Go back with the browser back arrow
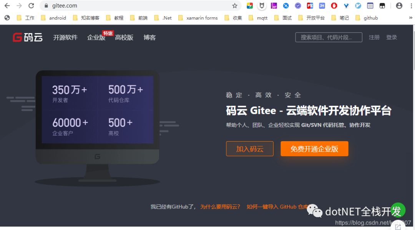415x230 pixels. 7,5
